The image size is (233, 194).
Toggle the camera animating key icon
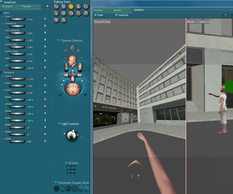point(64,57)
